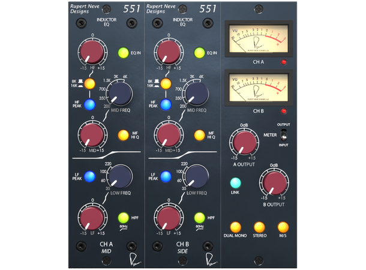366x270 pixels.
Task: Click the CH B red clip LED
Action: (x=284, y=111)
